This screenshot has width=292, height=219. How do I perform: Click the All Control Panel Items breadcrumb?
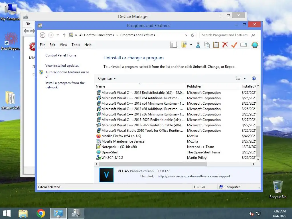coord(96,35)
